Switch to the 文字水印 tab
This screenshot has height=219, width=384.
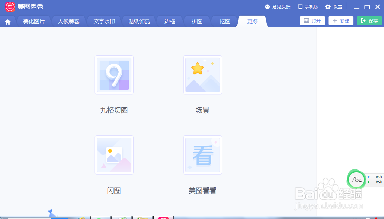point(104,22)
